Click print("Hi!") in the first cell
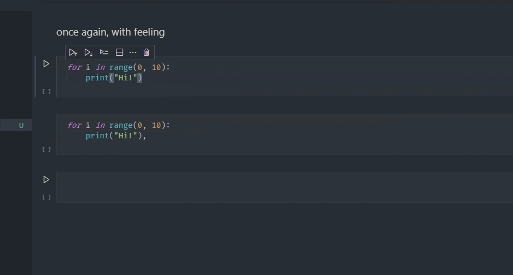The width and height of the screenshot is (513, 275). tap(114, 78)
